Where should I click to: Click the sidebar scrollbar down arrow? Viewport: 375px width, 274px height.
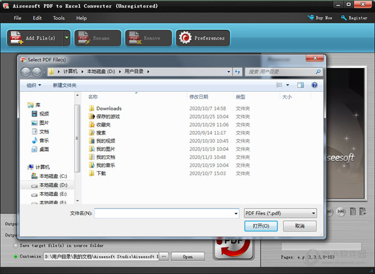77,201
